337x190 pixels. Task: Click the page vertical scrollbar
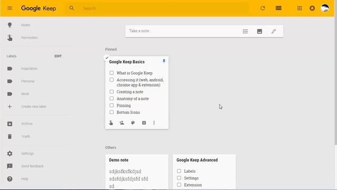coord(336,81)
